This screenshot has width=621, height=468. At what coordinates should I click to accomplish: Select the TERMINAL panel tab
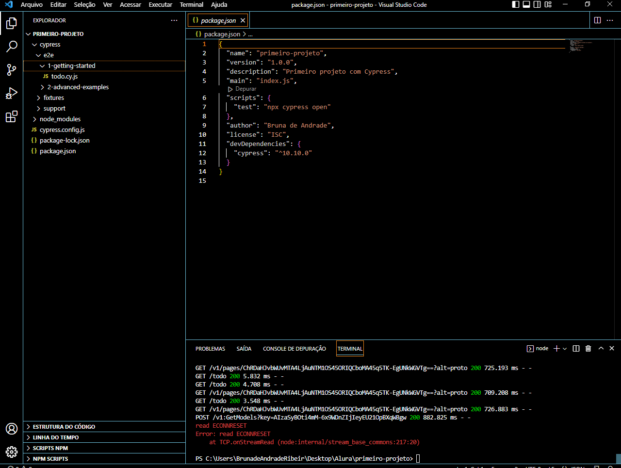(x=350, y=349)
